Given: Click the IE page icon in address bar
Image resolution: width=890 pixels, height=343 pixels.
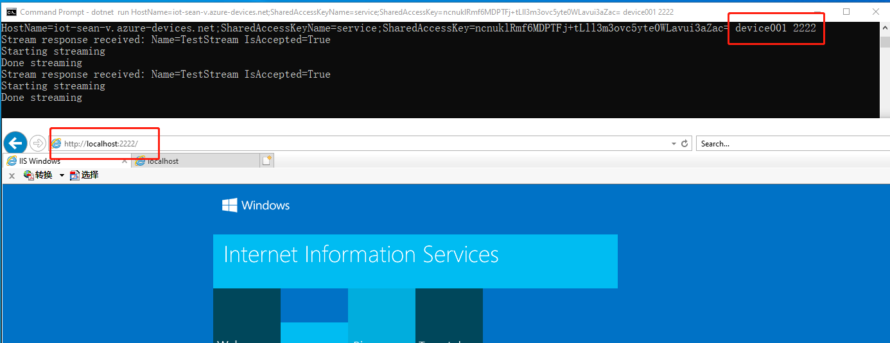Looking at the screenshot, I should [57, 143].
